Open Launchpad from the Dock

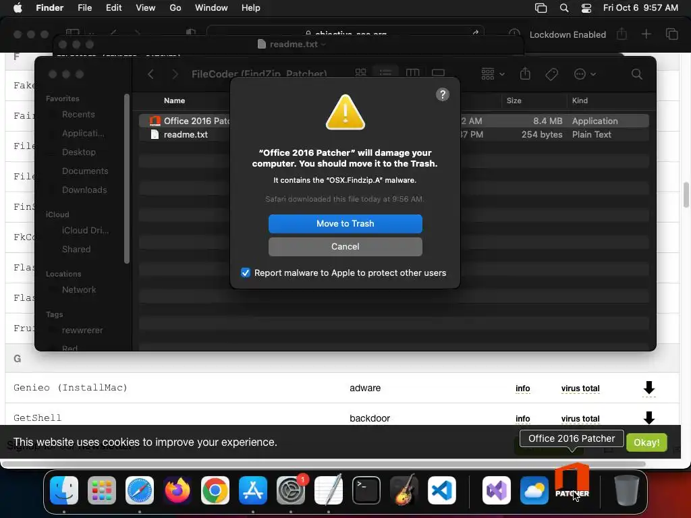point(102,490)
